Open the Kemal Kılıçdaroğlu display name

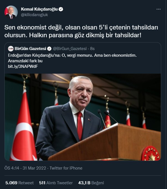[x=39, y=9]
